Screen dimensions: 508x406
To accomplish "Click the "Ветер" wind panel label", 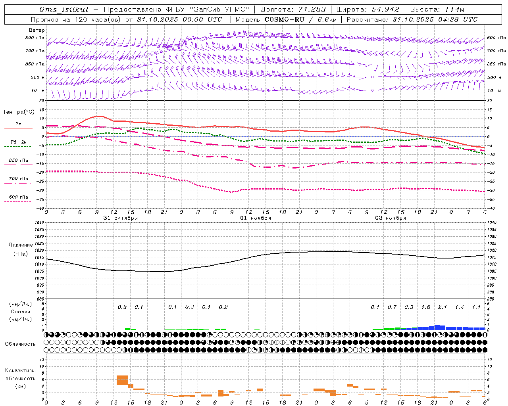I will [37, 30].
